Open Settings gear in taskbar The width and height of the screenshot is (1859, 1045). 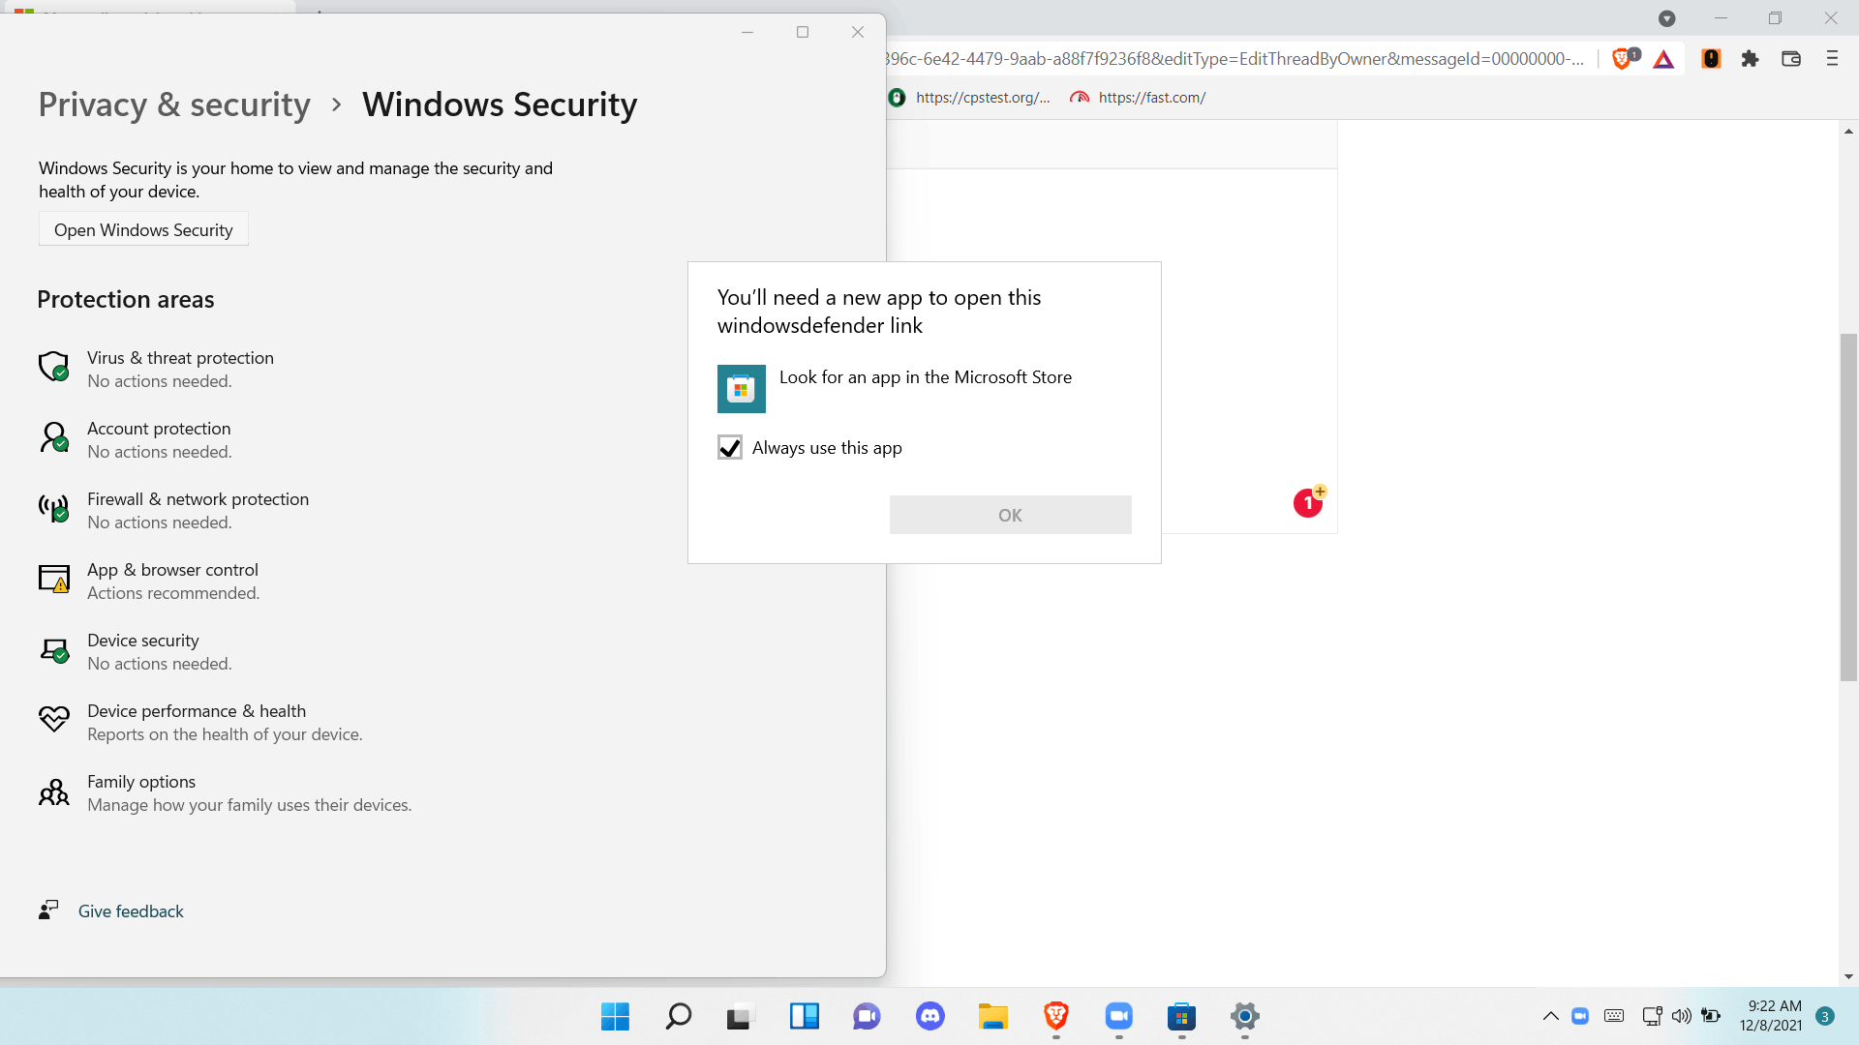pyautogui.click(x=1245, y=1016)
